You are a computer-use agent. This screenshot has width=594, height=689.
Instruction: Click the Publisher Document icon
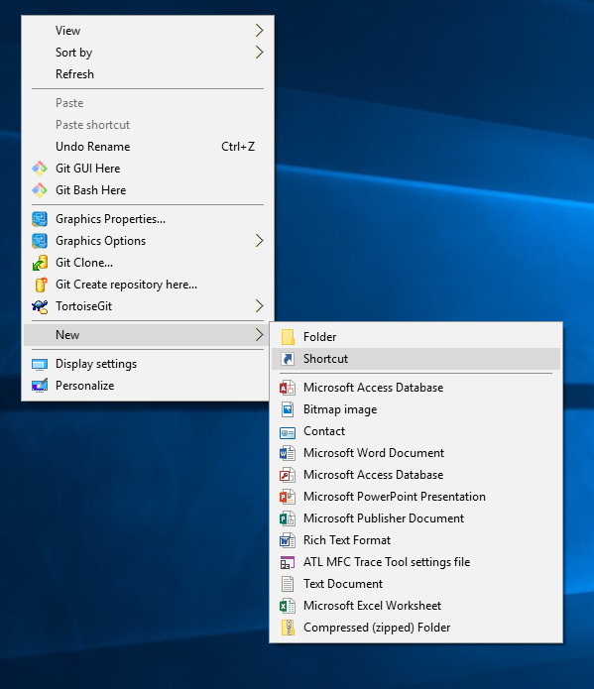pos(288,518)
